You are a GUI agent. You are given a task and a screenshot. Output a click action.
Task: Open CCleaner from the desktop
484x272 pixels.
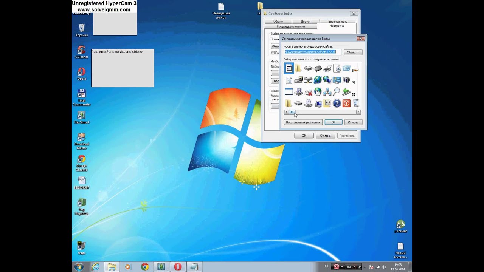(x=82, y=52)
